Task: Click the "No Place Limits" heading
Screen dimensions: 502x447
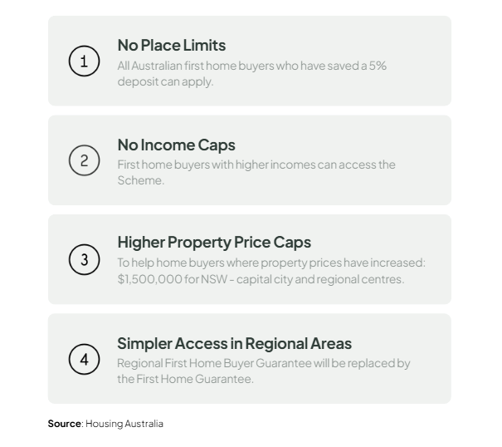Action: [x=171, y=45]
